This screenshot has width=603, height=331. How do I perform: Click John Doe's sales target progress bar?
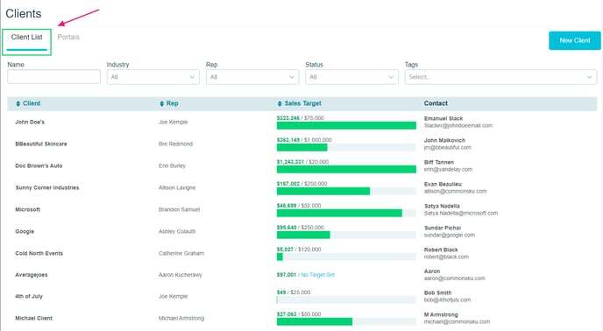click(x=346, y=126)
